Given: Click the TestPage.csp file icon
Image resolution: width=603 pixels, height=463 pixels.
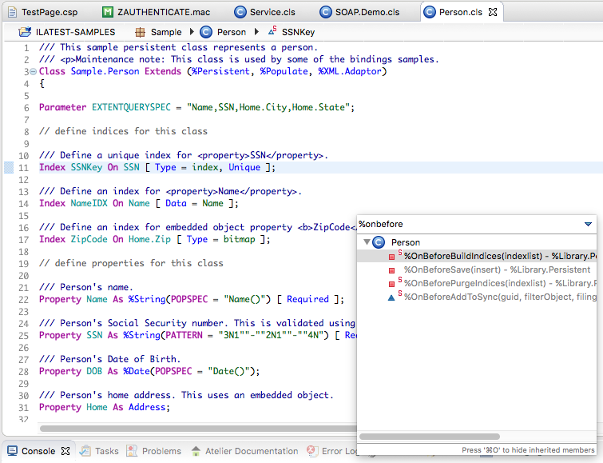Looking at the screenshot, I should pos(12,12).
